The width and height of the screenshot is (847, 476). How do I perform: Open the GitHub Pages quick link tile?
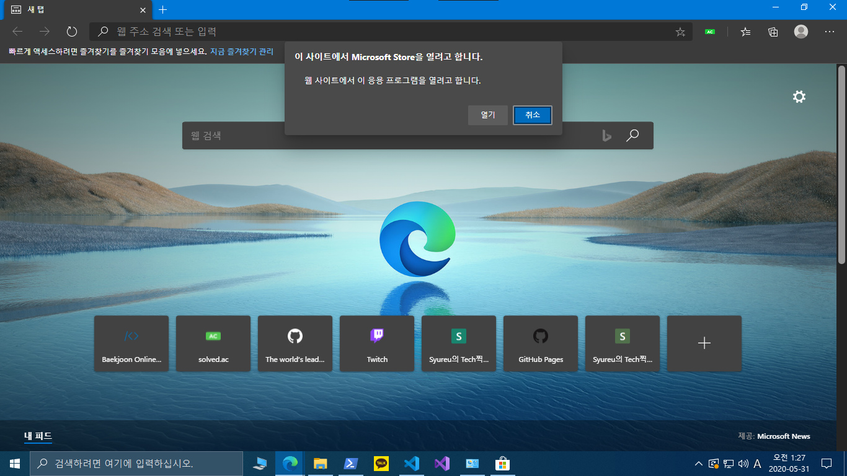[541, 343]
